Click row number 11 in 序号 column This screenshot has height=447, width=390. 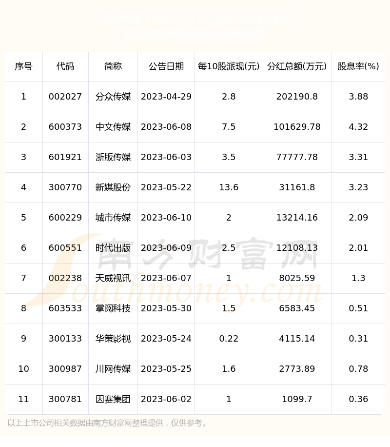[x=24, y=399]
